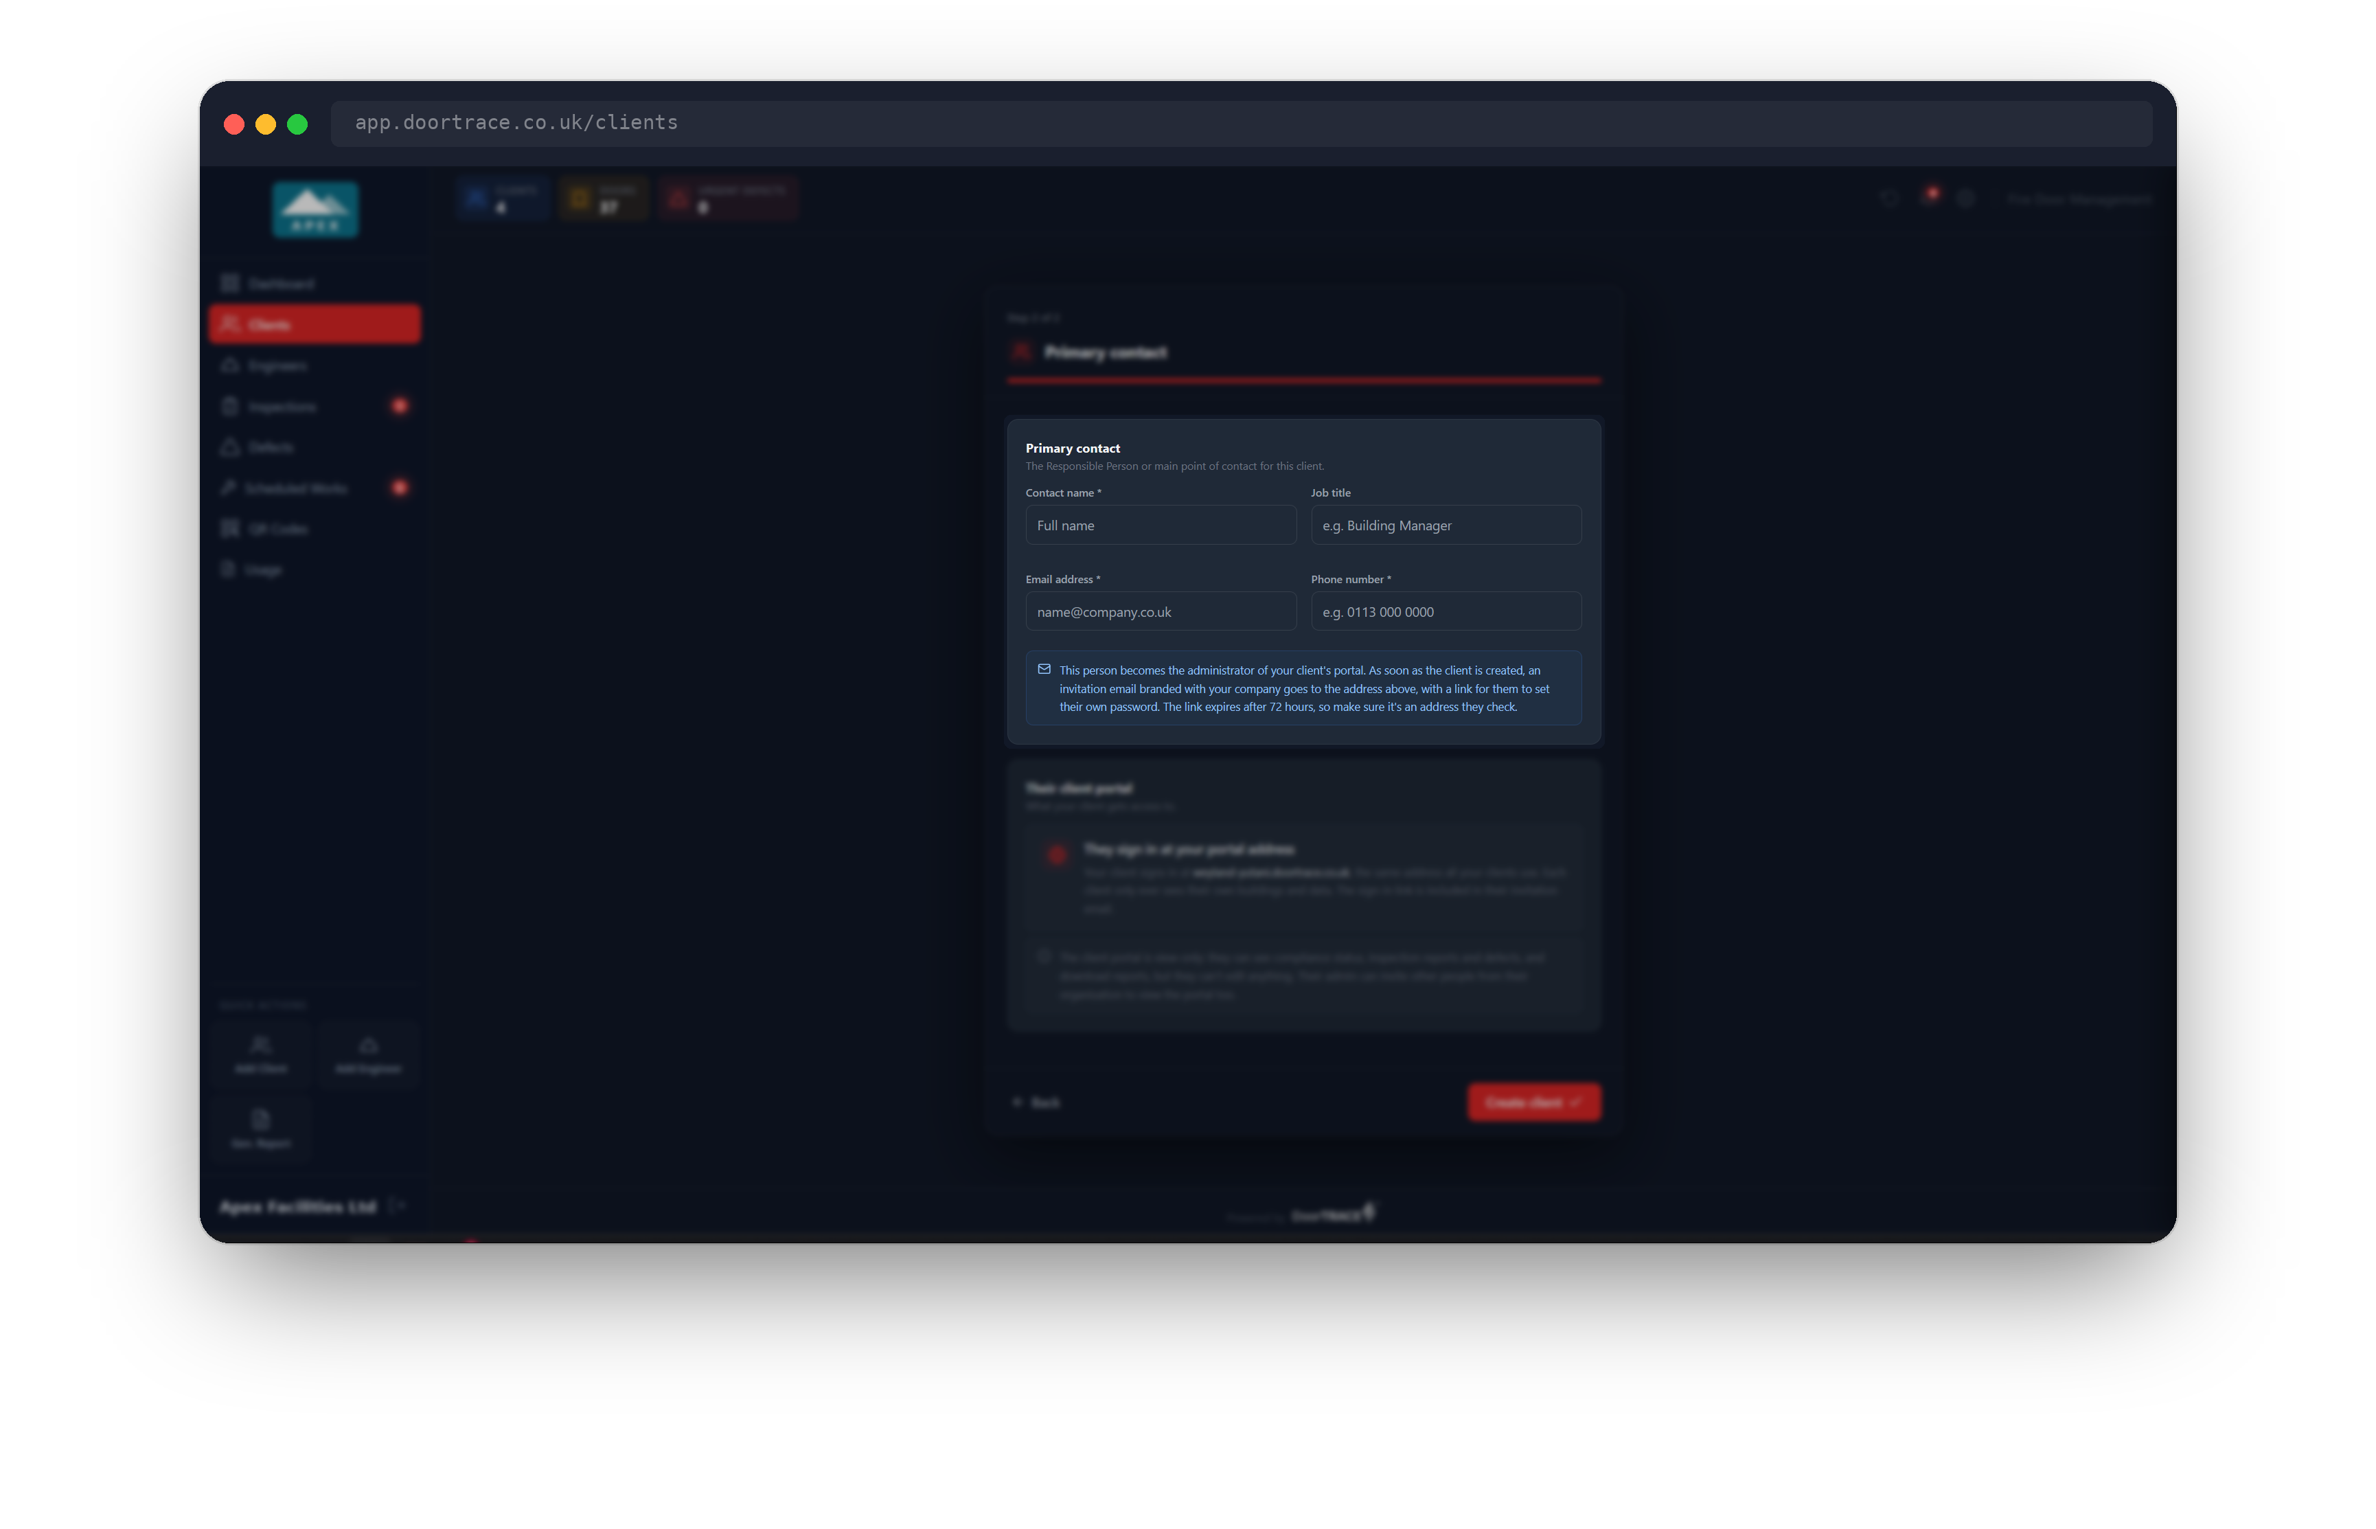The width and height of the screenshot is (2376, 1529).
Task: Click the green macOS window button
Action: (298, 124)
